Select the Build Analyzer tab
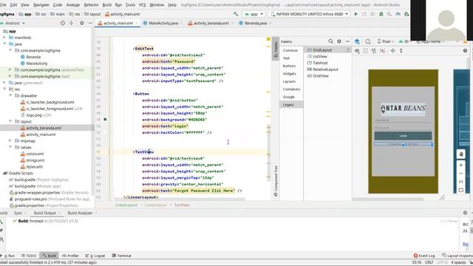Image resolution: width=473 pixels, height=266 pixels. click(x=80, y=213)
